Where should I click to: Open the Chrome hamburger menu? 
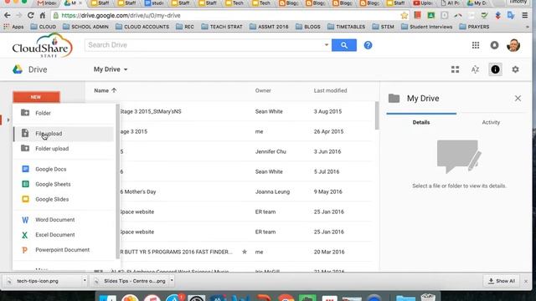(525, 15)
